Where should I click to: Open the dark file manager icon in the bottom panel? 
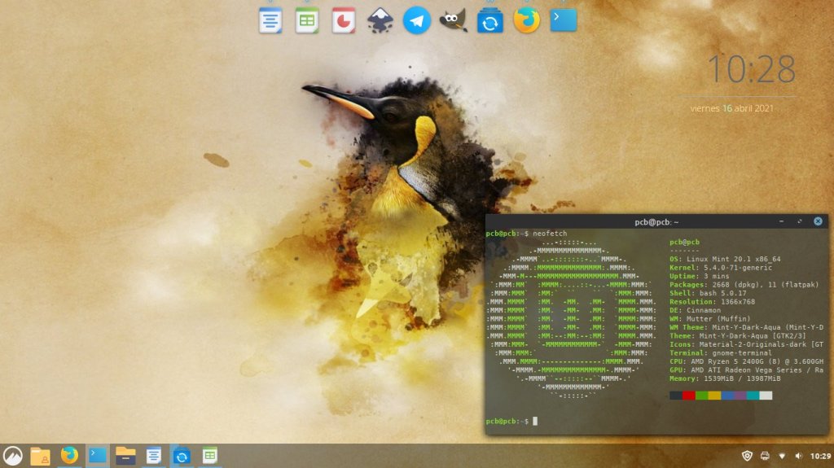125,456
